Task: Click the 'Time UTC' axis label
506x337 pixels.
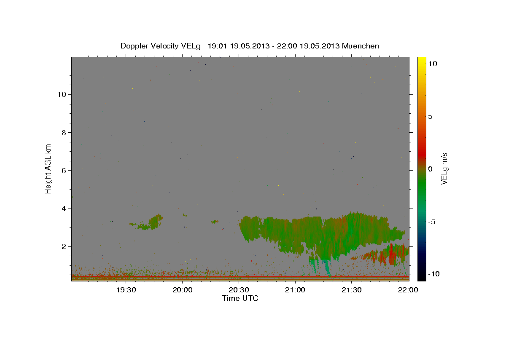Action: point(240,298)
